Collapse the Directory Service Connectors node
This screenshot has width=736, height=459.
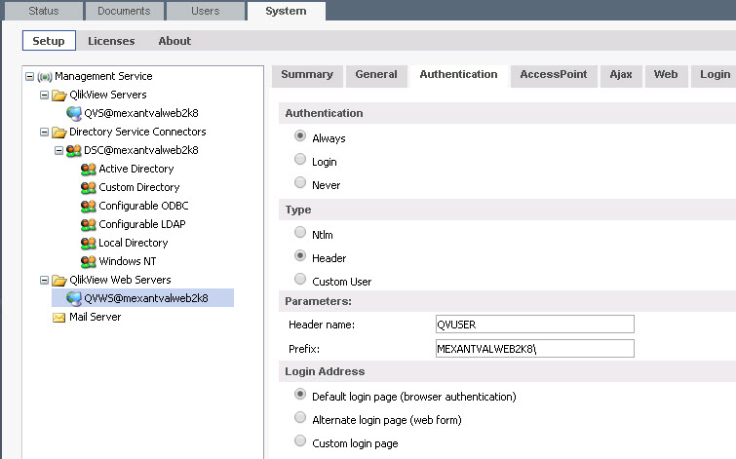pos(44,133)
